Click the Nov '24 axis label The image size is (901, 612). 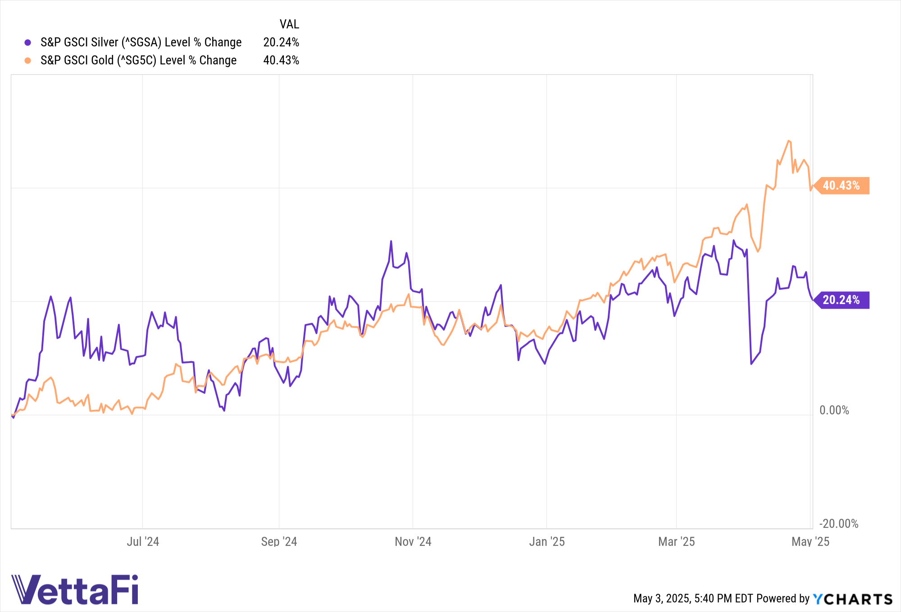coord(413,541)
